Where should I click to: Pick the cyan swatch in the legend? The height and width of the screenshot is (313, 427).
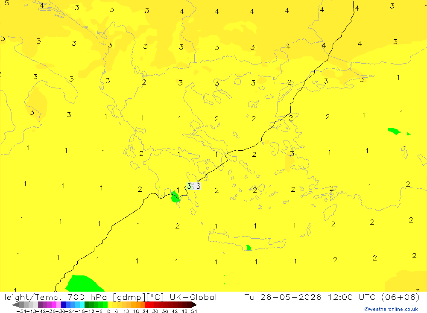(82, 304)
